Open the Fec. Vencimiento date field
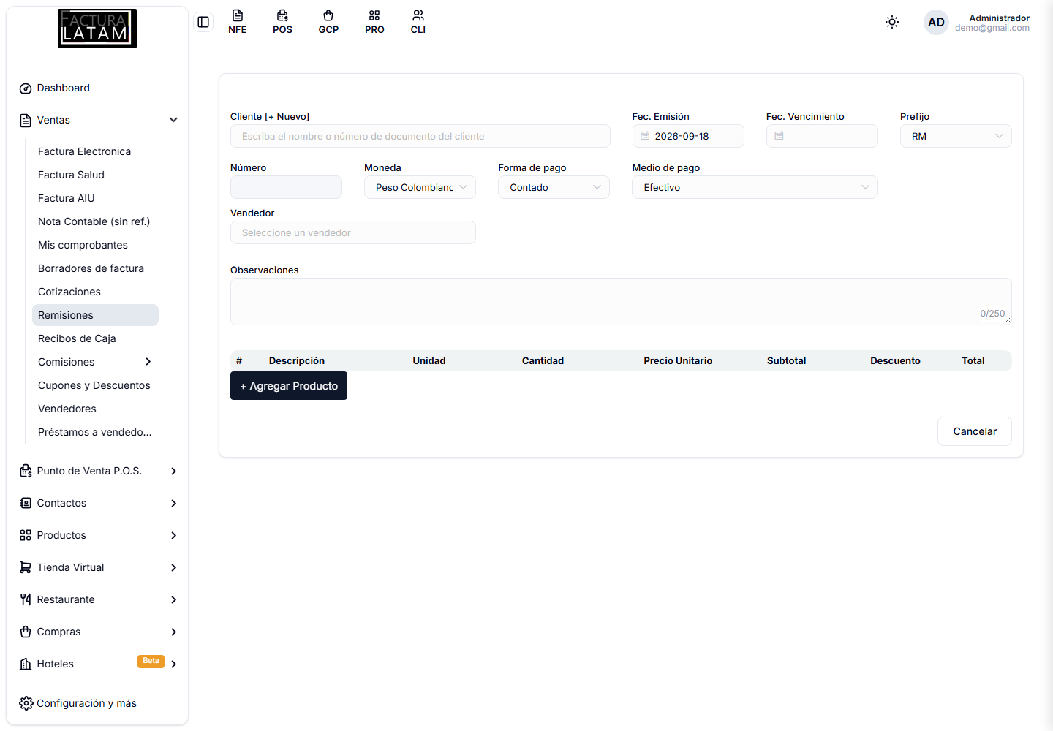 [822, 136]
